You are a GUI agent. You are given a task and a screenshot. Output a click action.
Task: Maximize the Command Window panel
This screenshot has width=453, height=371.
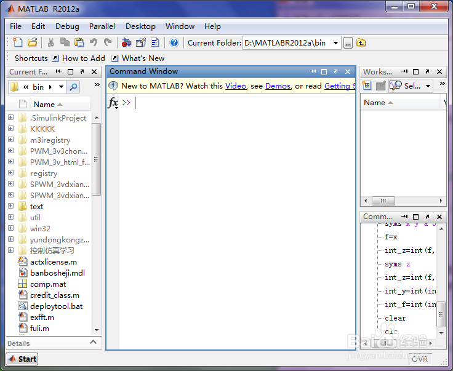click(324, 71)
